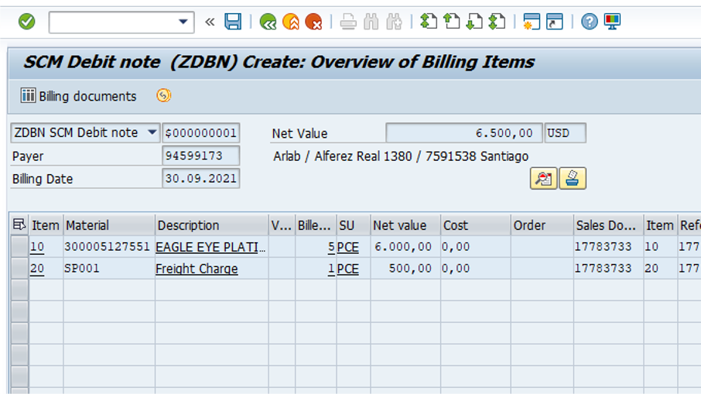Click the red Cancel icon
701x394 pixels.
[x=313, y=22]
